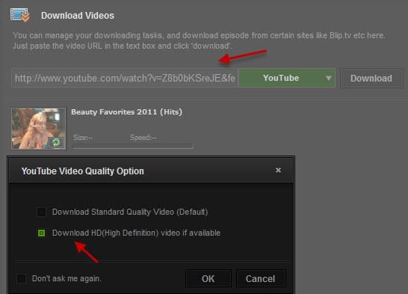The width and height of the screenshot is (408, 294).
Task: Click the YouTube Video Quality Option title
Action: pyautogui.click(x=82, y=171)
